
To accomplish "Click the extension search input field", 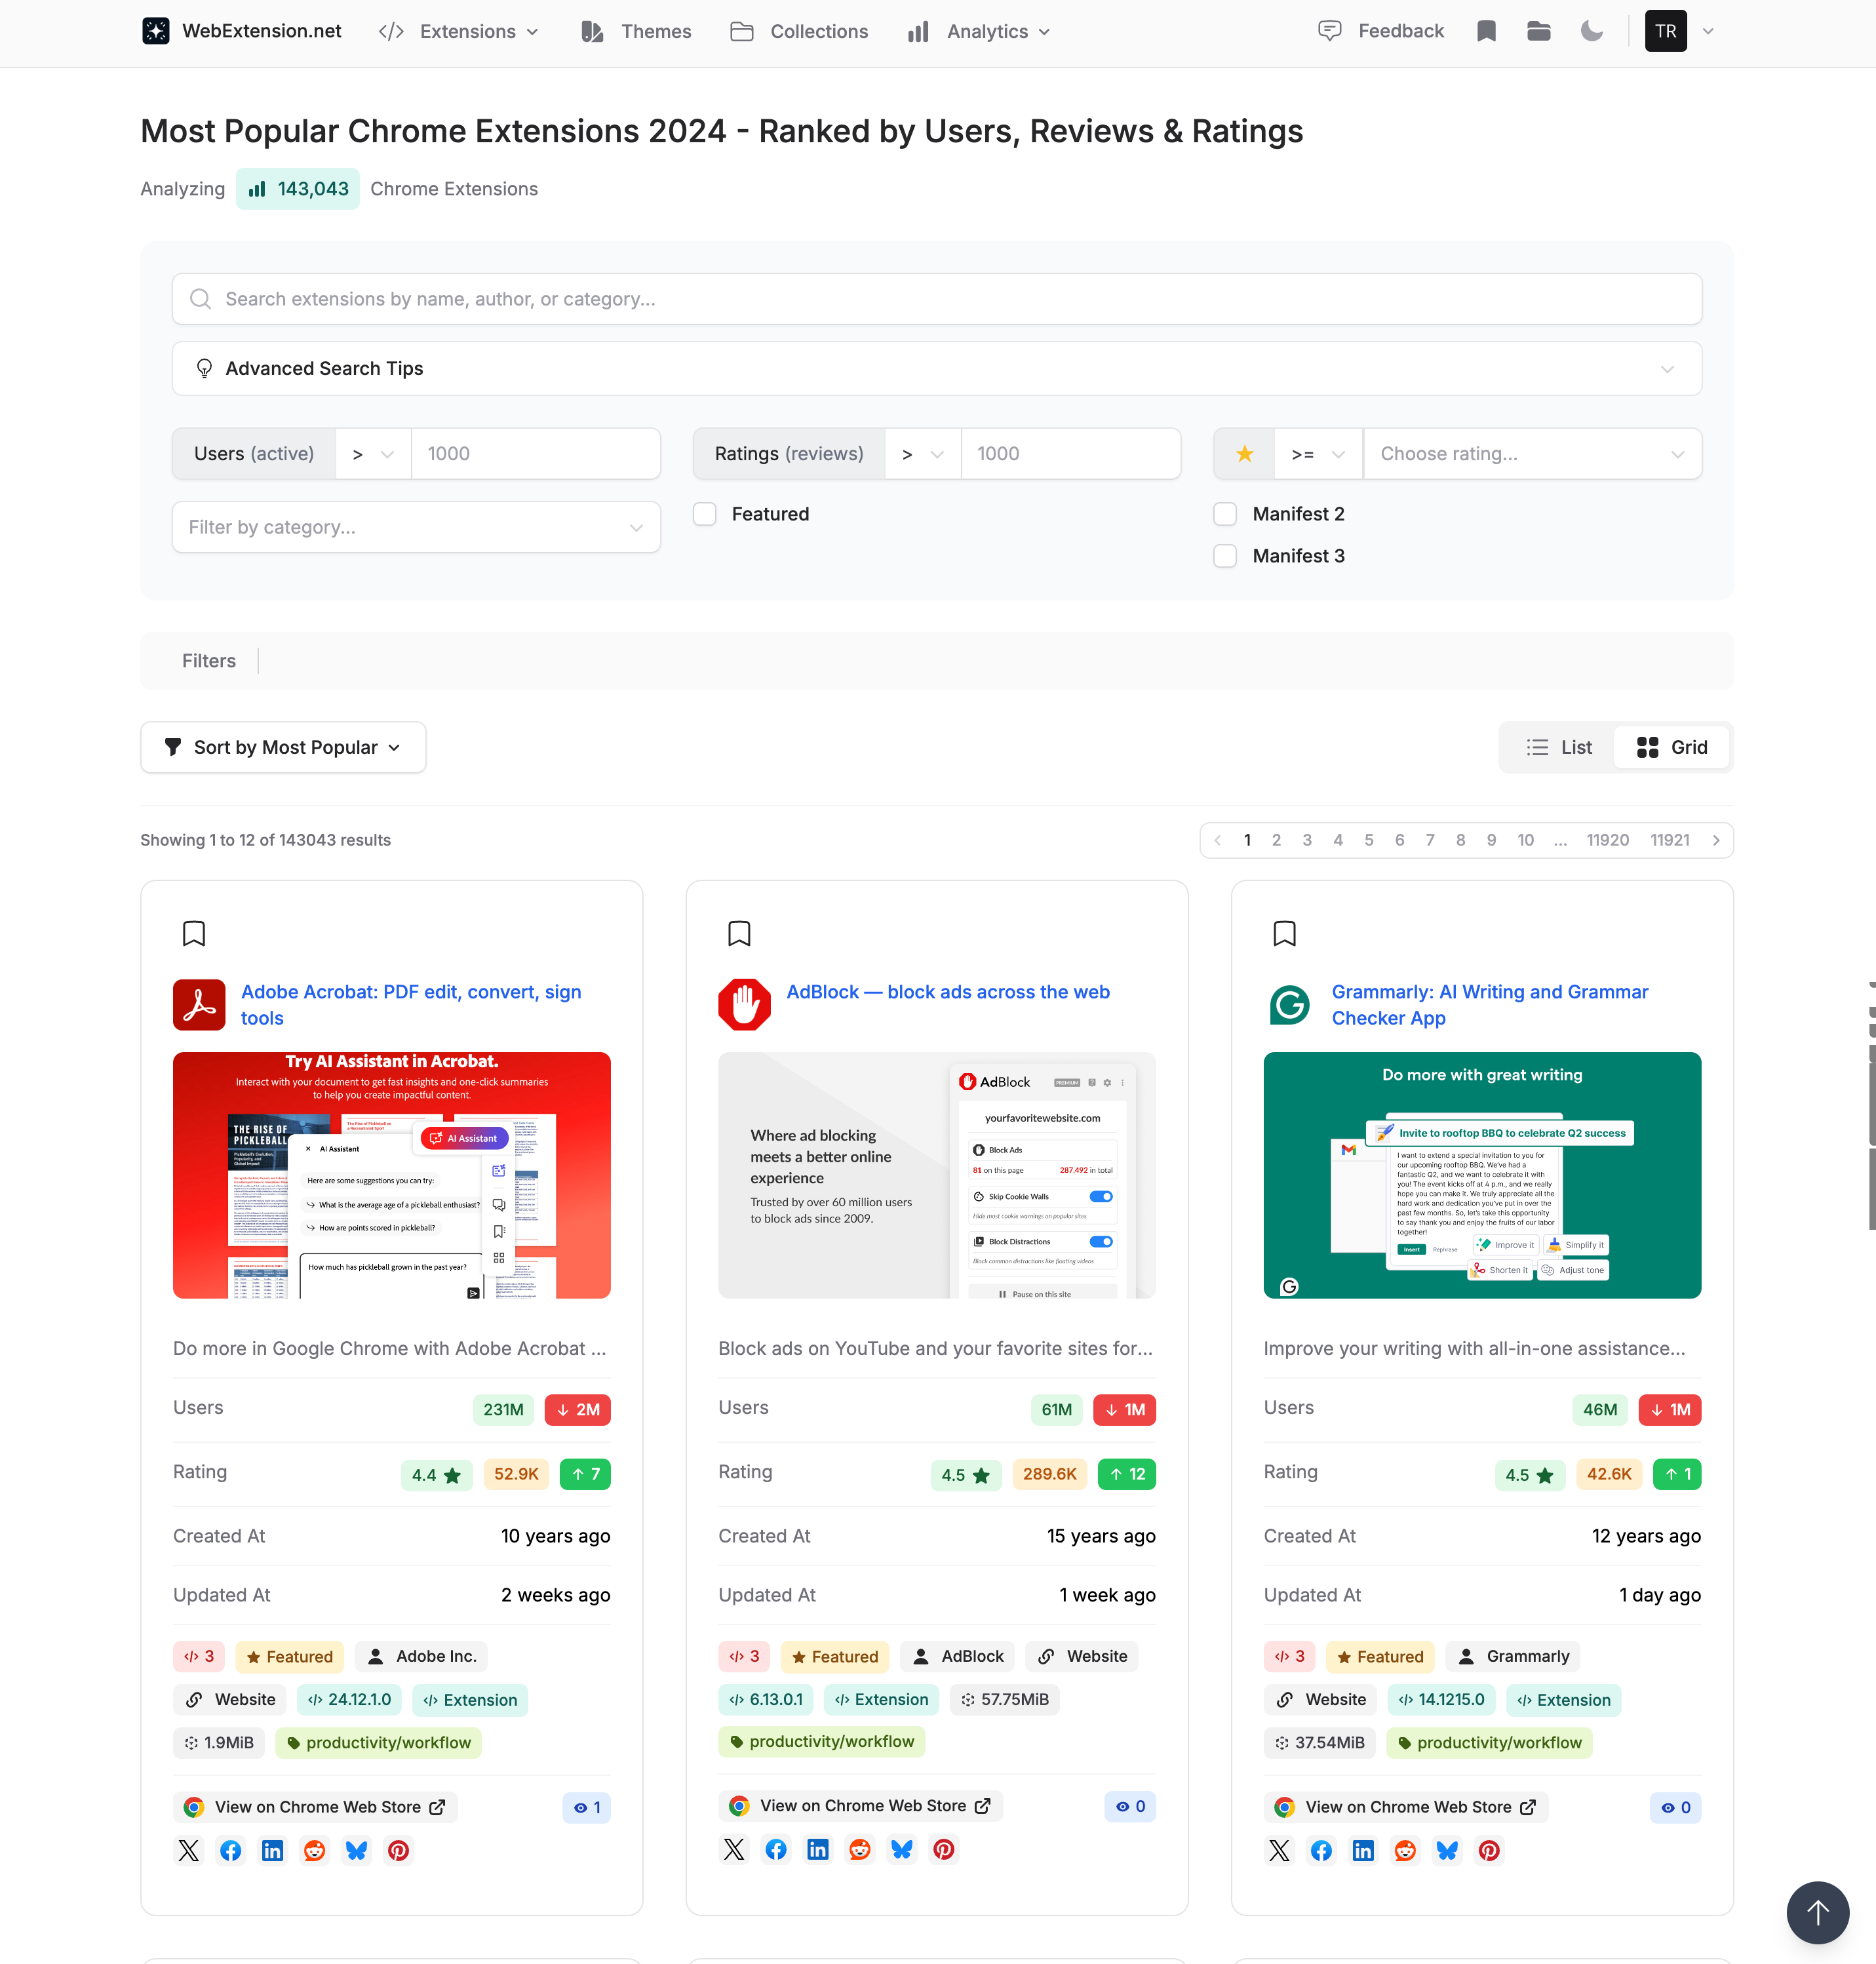I will click(x=937, y=299).
